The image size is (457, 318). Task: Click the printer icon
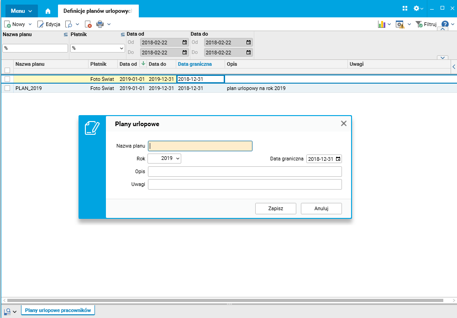[x=100, y=24]
